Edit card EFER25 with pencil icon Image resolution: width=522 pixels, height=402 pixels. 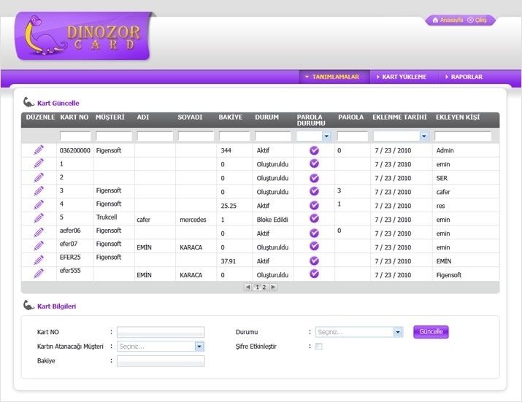pos(39,260)
